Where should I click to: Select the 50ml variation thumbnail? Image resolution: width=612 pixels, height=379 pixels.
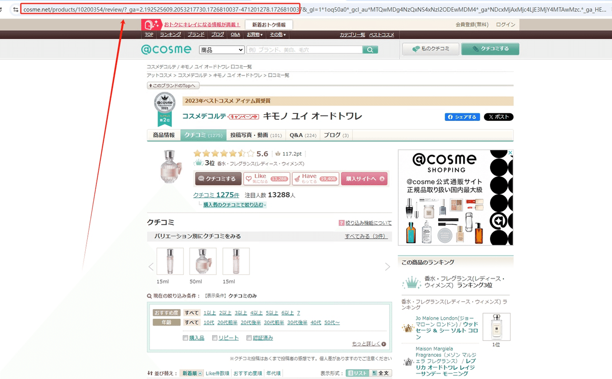pos(203,262)
